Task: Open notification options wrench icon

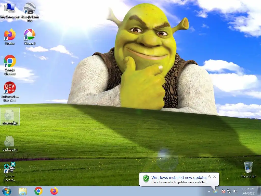Action: [x=210, y=177]
